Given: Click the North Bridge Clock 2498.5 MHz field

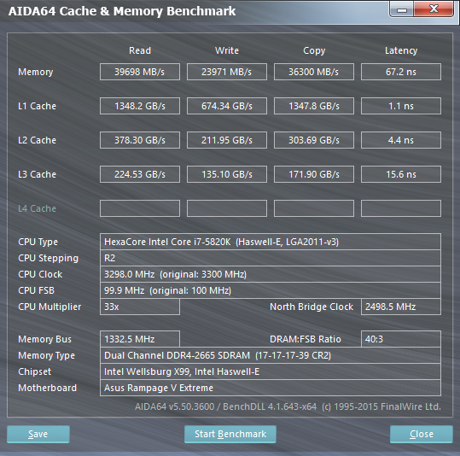Looking at the screenshot, I should pyautogui.click(x=401, y=307).
